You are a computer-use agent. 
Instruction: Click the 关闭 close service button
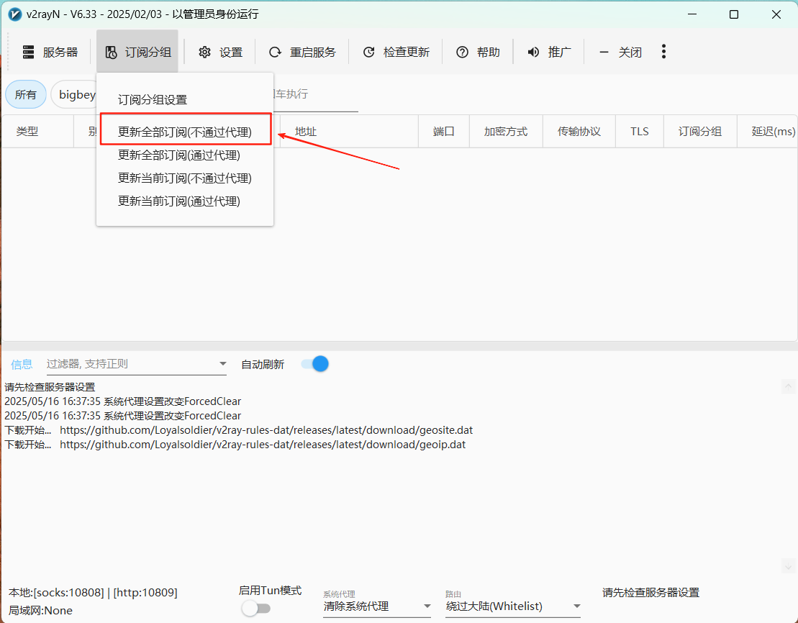coord(620,51)
